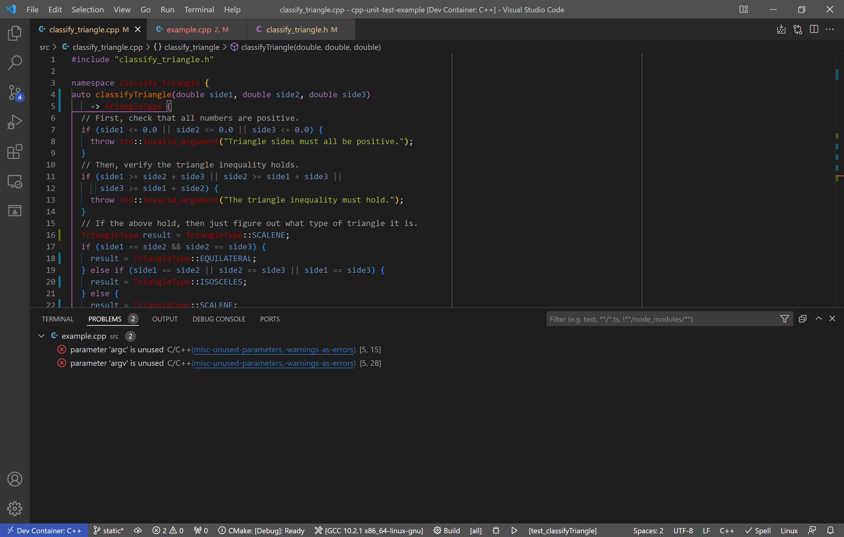Switch to the DEBUG CONSOLE tab
Viewport: 844px width, 537px height.
219,319
